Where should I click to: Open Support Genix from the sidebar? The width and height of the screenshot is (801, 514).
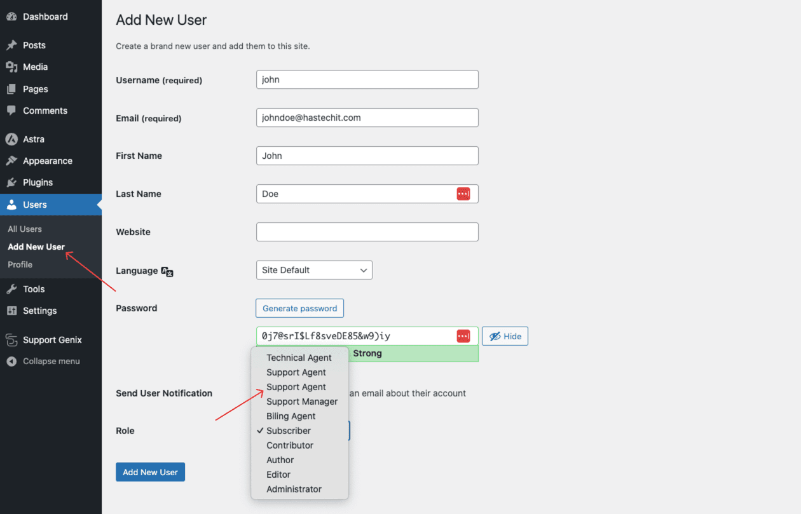[x=52, y=340]
